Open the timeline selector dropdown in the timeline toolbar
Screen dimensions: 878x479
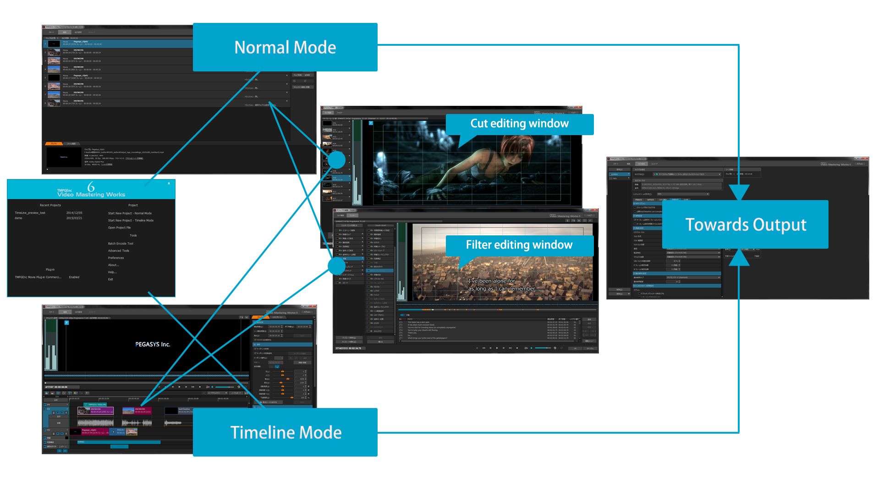point(217,393)
